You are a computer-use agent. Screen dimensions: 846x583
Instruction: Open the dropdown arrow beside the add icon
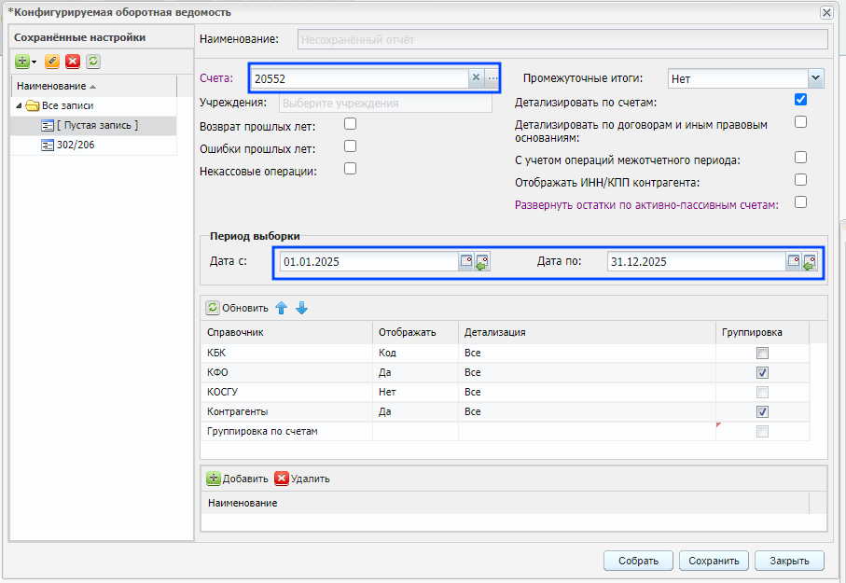click(x=34, y=62)
